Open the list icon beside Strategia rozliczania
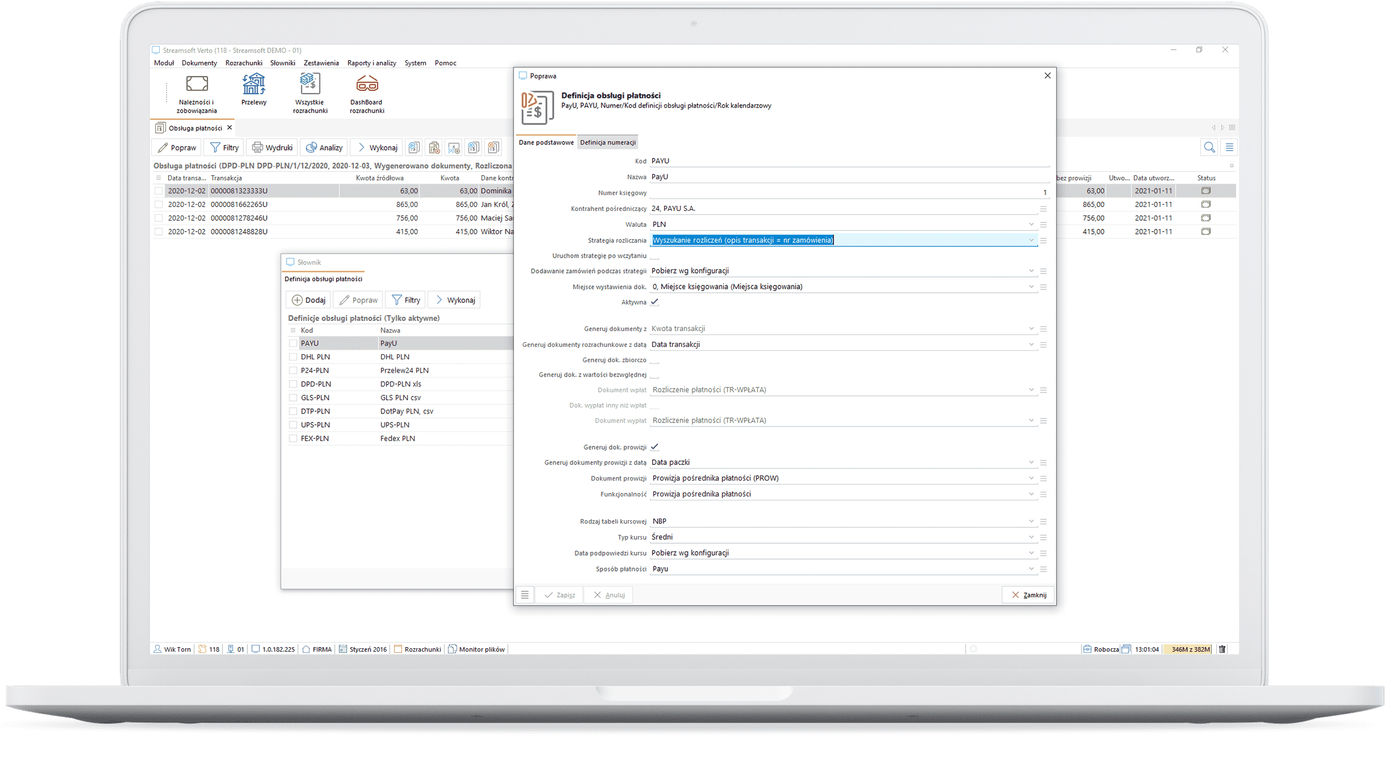1393x758 pixels. pos(1043,241)
